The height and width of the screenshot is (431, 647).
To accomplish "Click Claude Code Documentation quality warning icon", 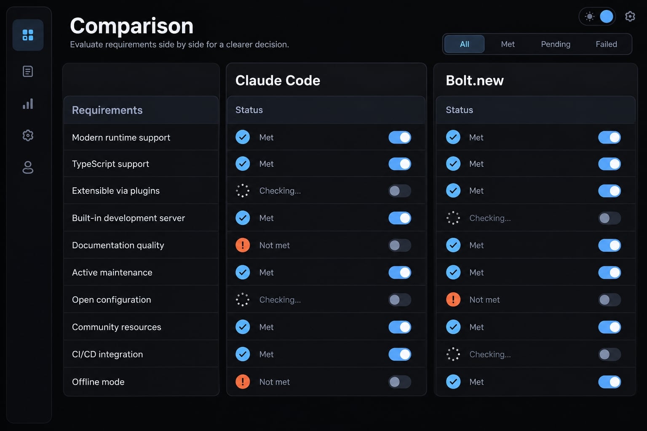I will 243,245.
